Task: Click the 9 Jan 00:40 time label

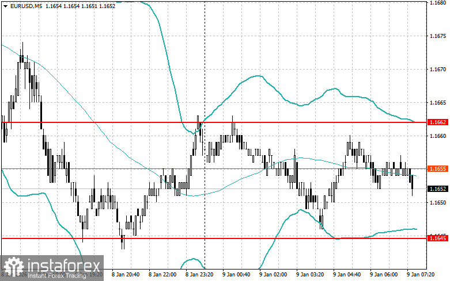Action: coord(236,275)
